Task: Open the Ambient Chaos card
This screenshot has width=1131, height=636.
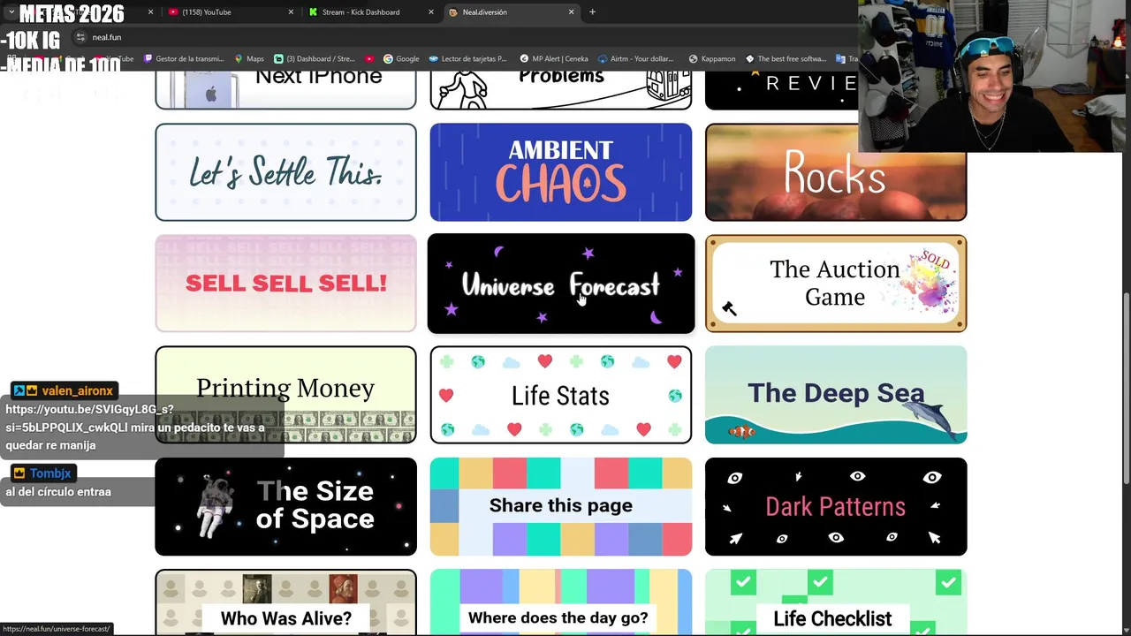Action: 561,172
